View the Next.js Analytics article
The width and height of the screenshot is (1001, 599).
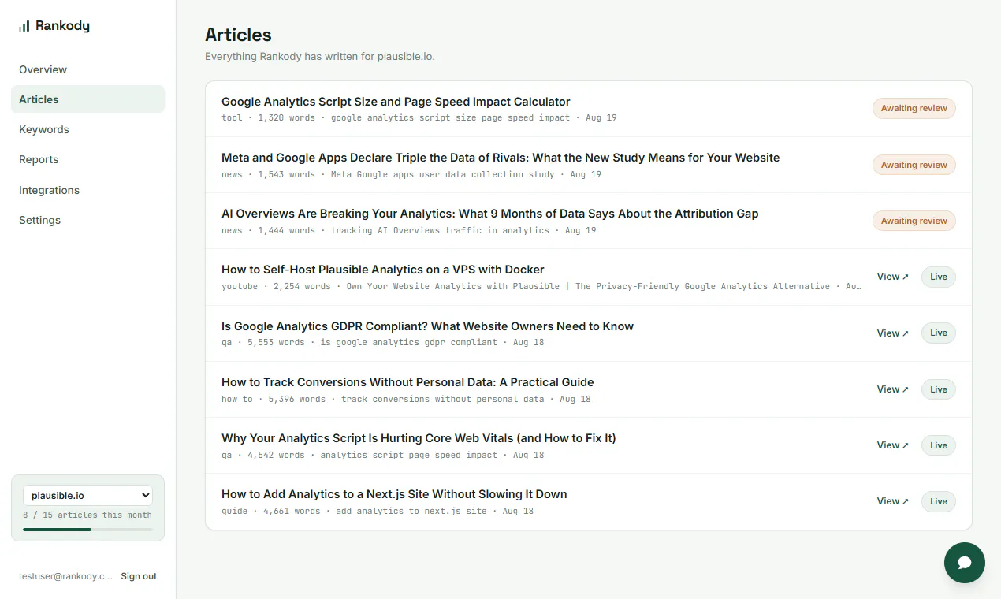892,501
